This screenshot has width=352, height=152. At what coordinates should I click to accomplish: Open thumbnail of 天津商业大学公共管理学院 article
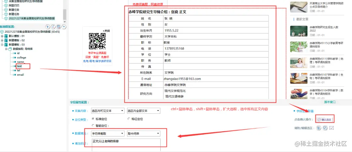(x=298, y=7)
